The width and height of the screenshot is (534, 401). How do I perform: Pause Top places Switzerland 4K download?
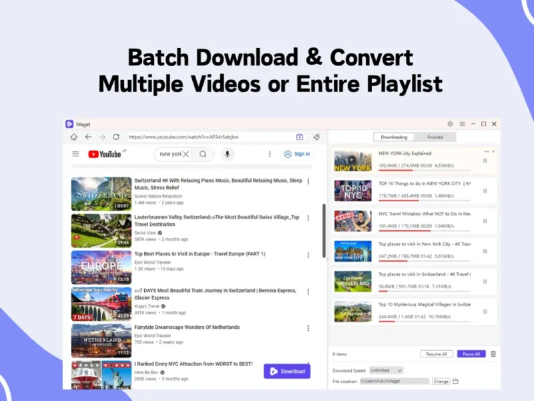(485, 281)
